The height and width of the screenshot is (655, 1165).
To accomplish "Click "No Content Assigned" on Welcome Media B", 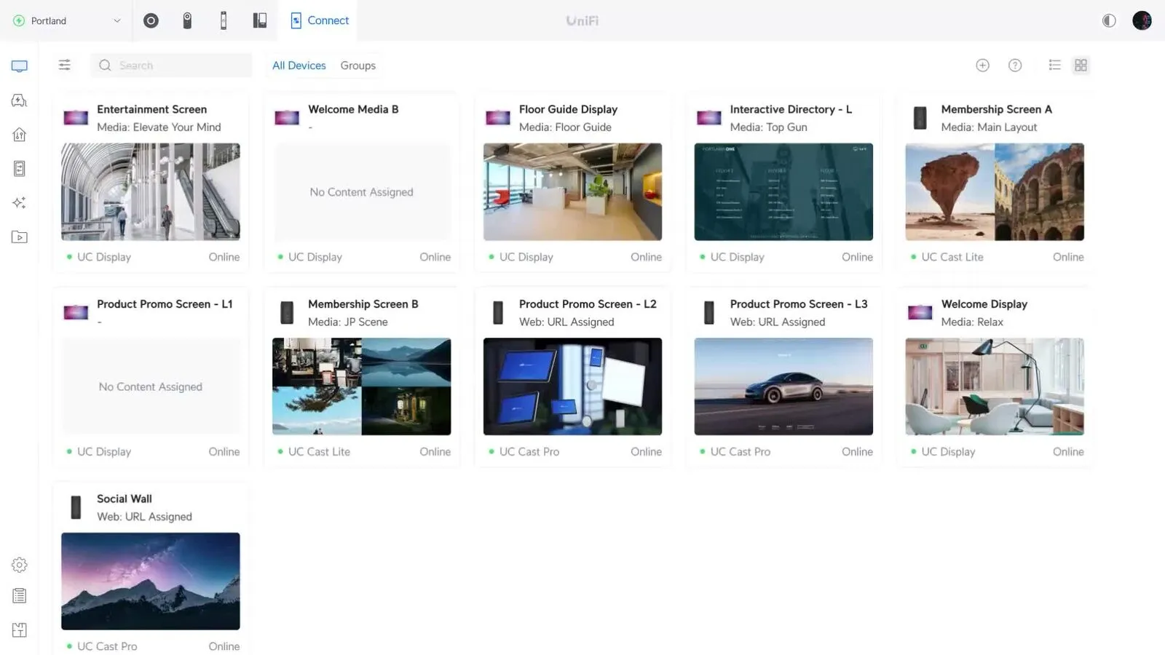I will (362, 192).
